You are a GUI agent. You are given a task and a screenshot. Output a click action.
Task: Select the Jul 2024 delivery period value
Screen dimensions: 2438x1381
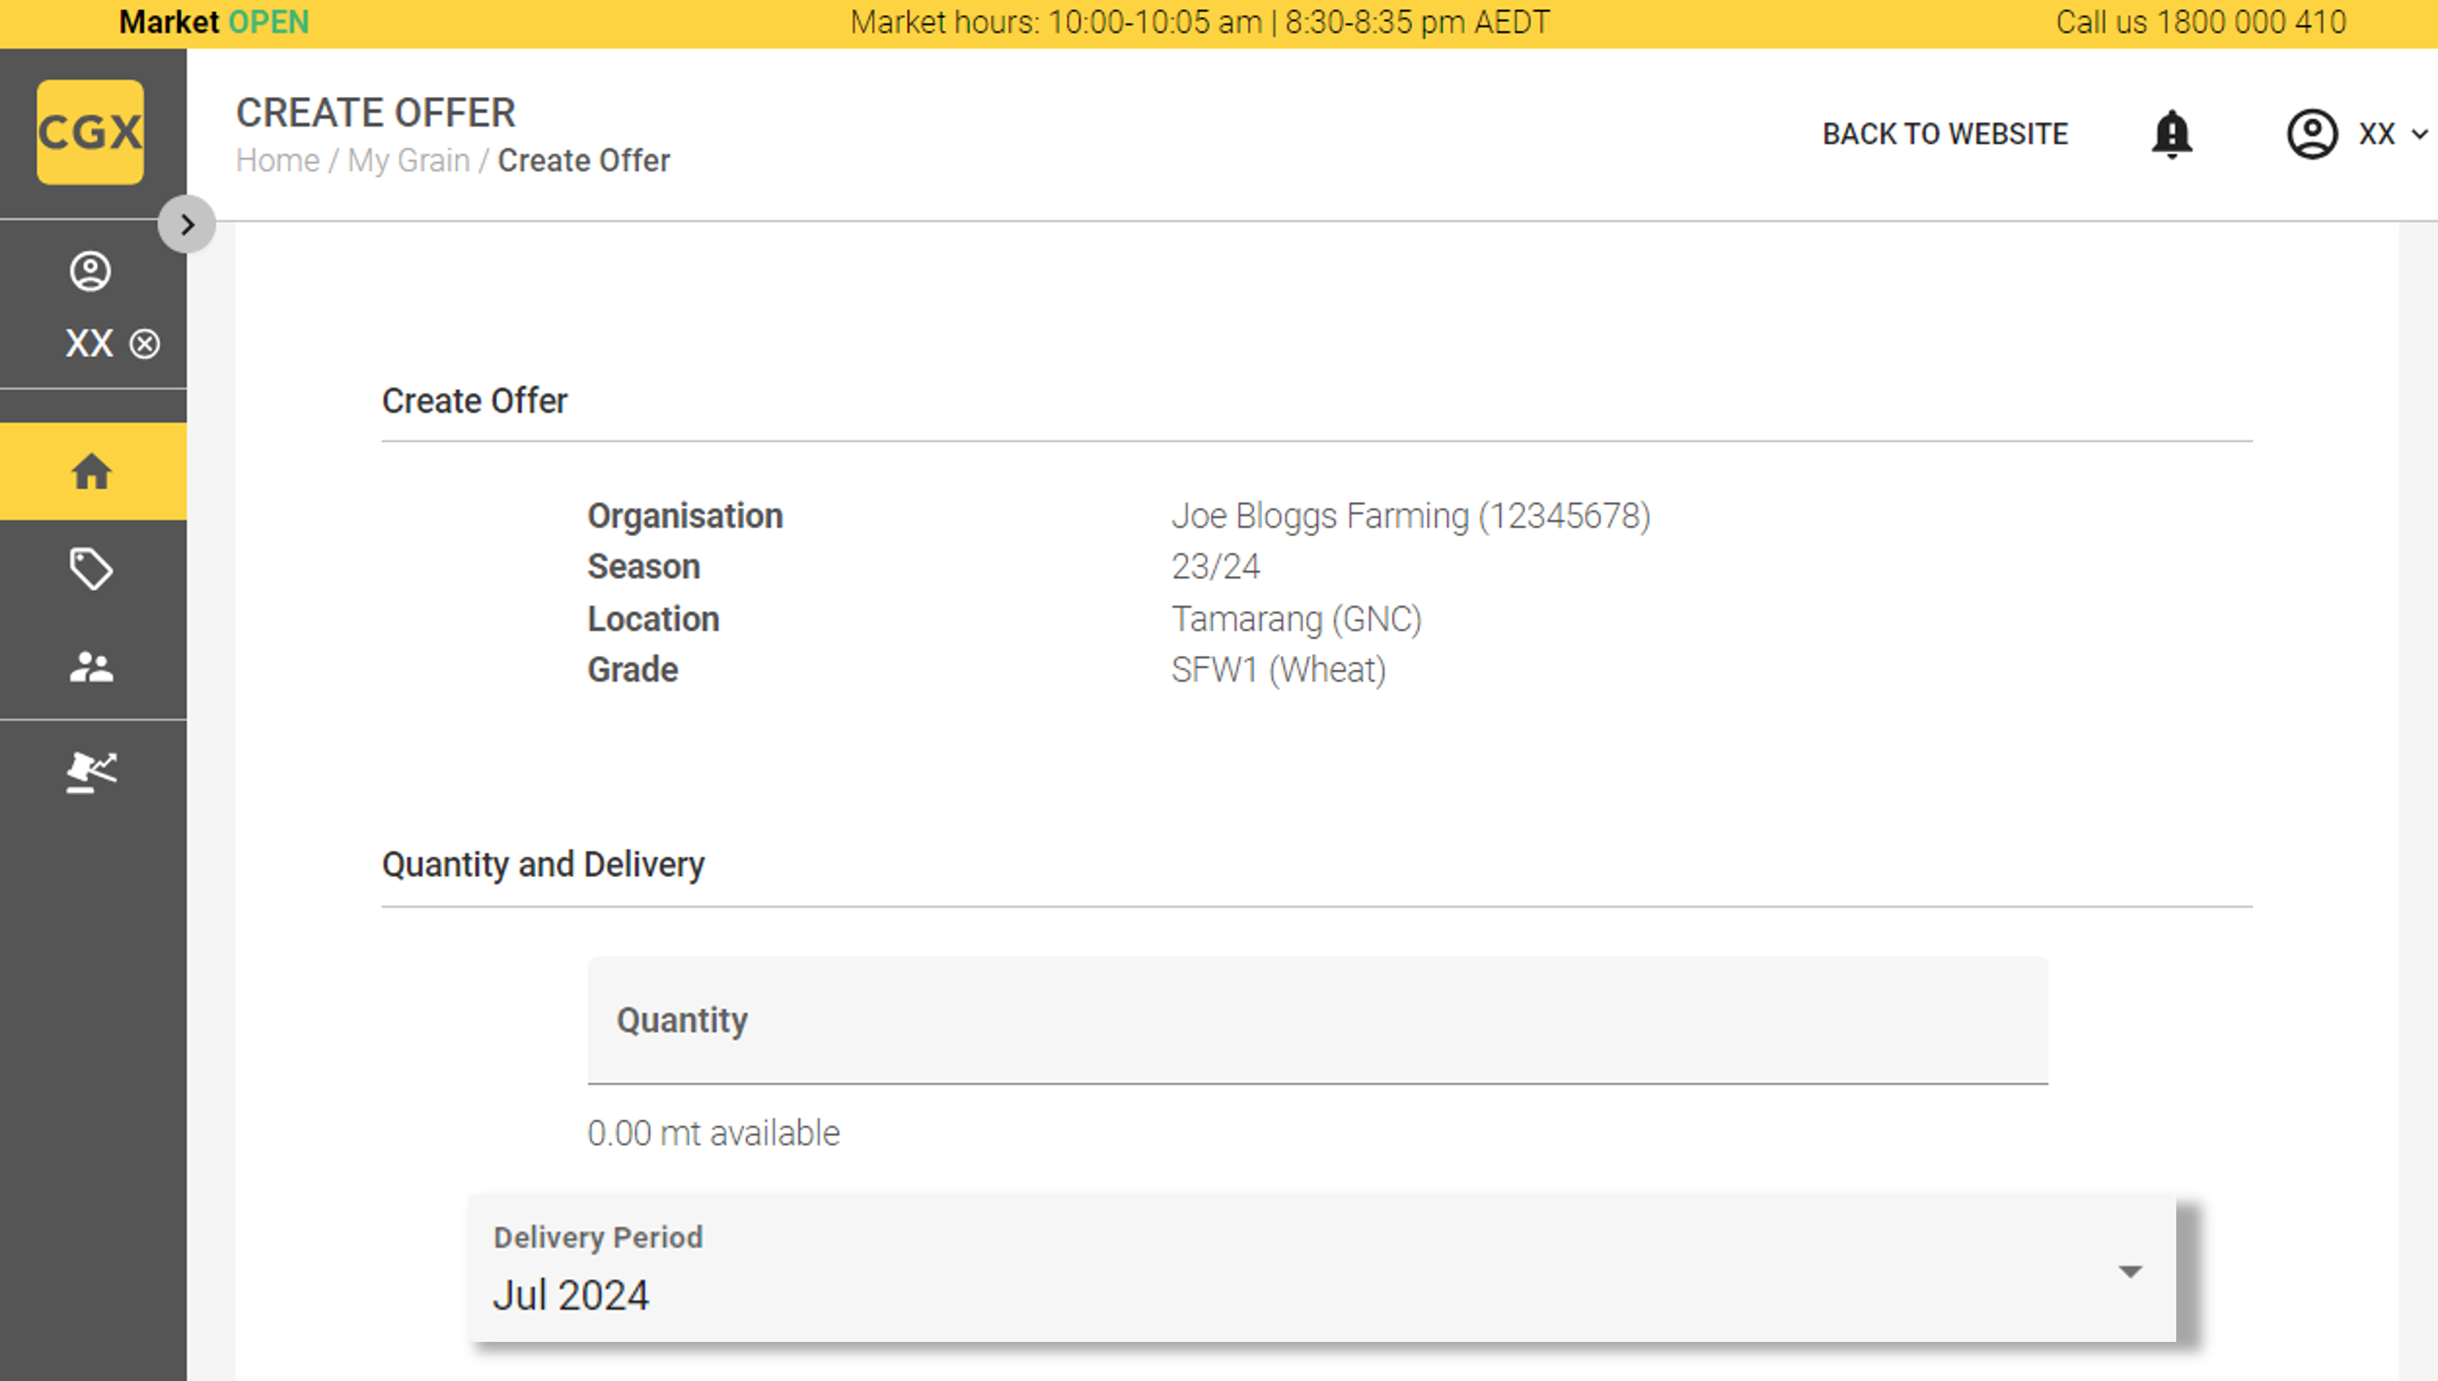click(x=572, y=1294)
